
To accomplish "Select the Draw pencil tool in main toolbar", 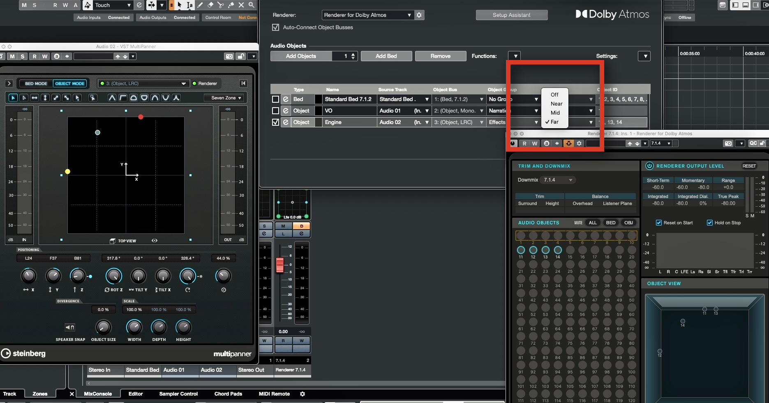I will coord(200,5).
